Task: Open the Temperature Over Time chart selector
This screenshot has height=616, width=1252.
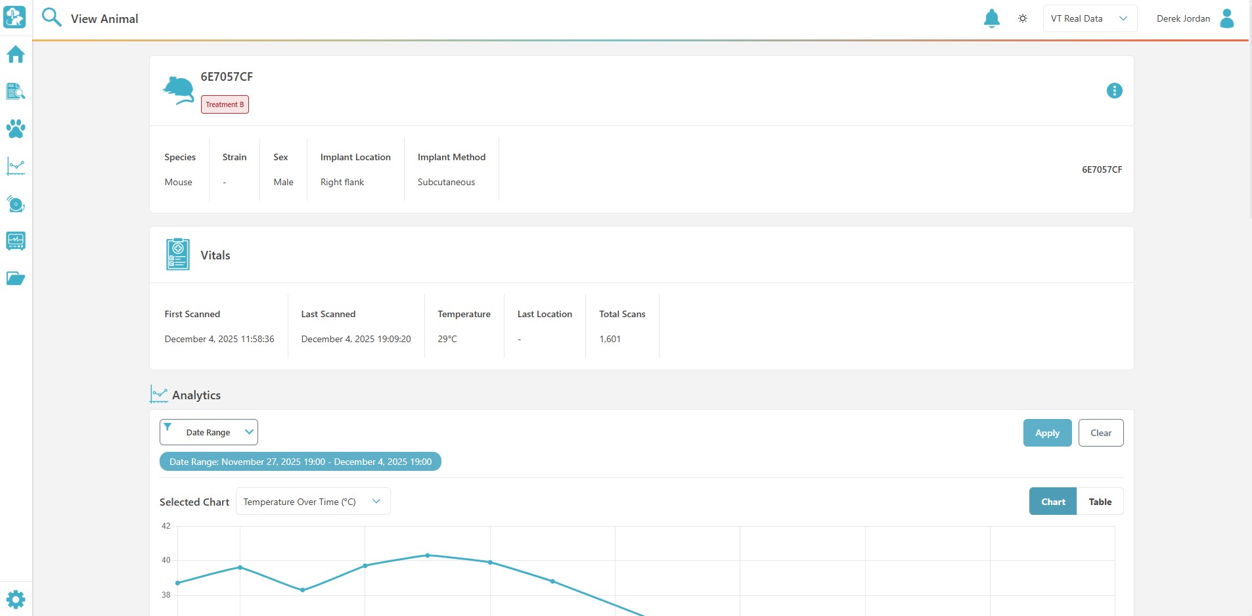Action: (x=313, y=501)
